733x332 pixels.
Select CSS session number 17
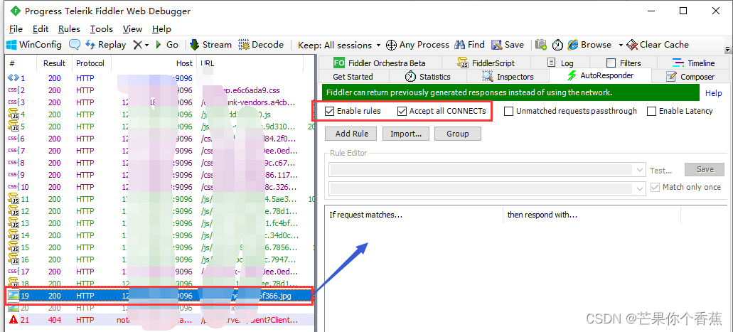point(159,272)
